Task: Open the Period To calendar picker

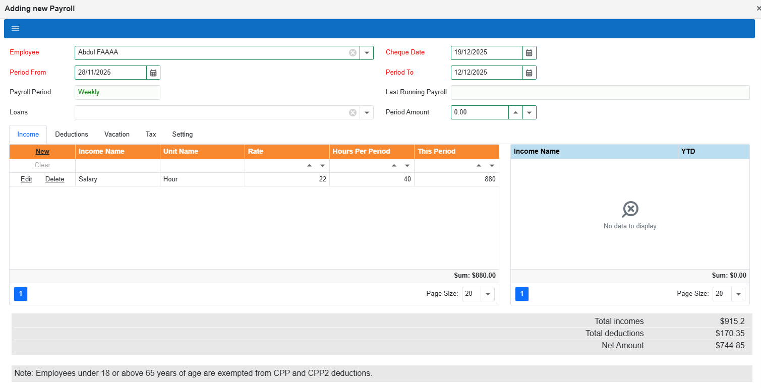Action: 529,73
